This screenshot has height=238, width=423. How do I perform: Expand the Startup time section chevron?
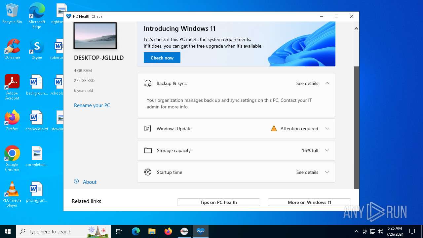click(x=327, y=172)
